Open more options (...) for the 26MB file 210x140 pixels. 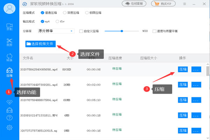click(x=196, y=84)
